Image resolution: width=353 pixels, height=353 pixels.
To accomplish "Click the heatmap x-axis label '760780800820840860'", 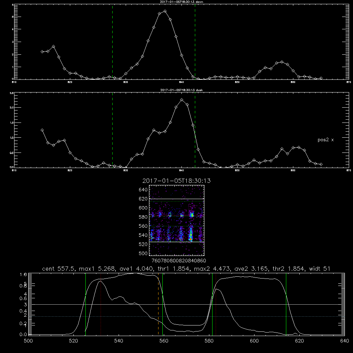I will tap(179, 261).
